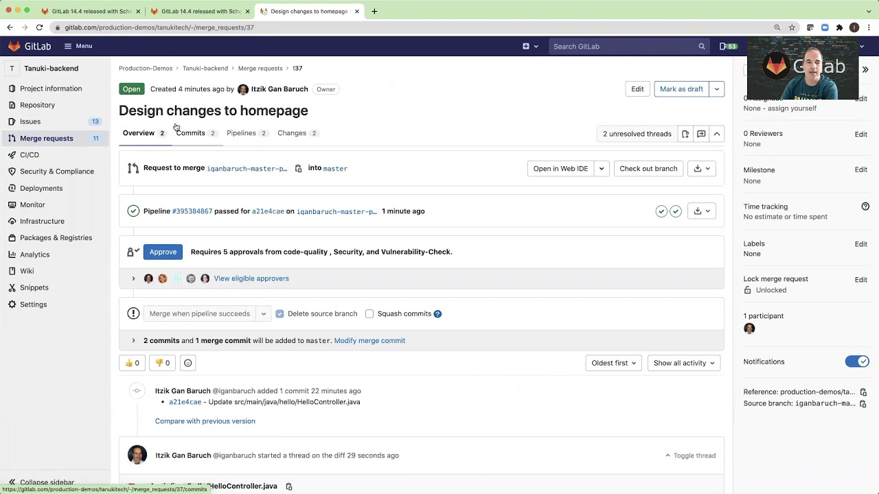Click the thumbs down reaction
Viewport: 879px width, 494px height.
(162, 363)
